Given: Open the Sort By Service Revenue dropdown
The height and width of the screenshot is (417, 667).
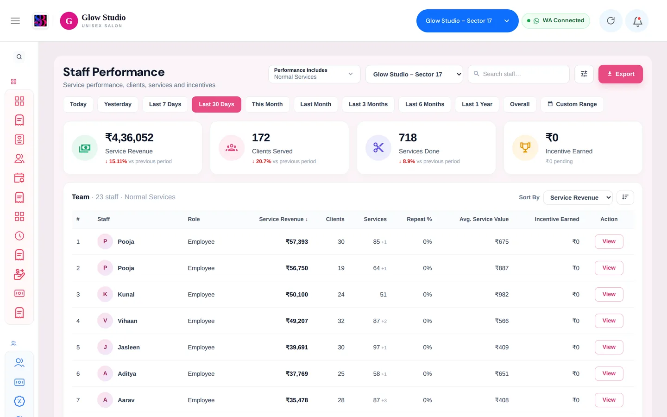Looking at the screenshot, I should (x=578, y=197).
